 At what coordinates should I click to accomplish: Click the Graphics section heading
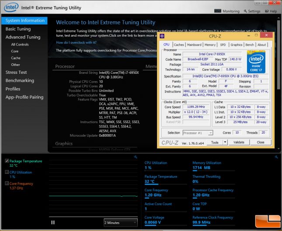pyautogui.click(x=64, y=144)
